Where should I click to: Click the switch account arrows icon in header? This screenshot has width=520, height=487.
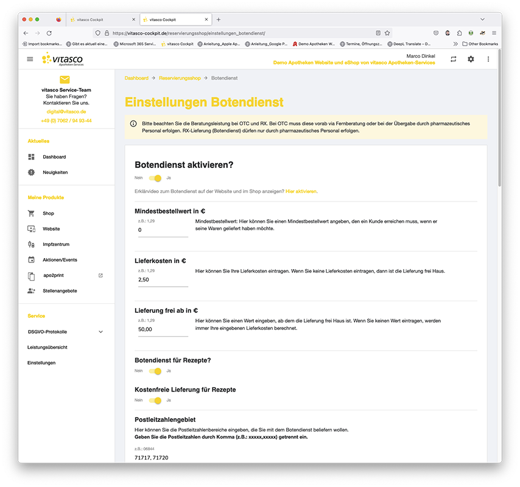pos(454,59)
